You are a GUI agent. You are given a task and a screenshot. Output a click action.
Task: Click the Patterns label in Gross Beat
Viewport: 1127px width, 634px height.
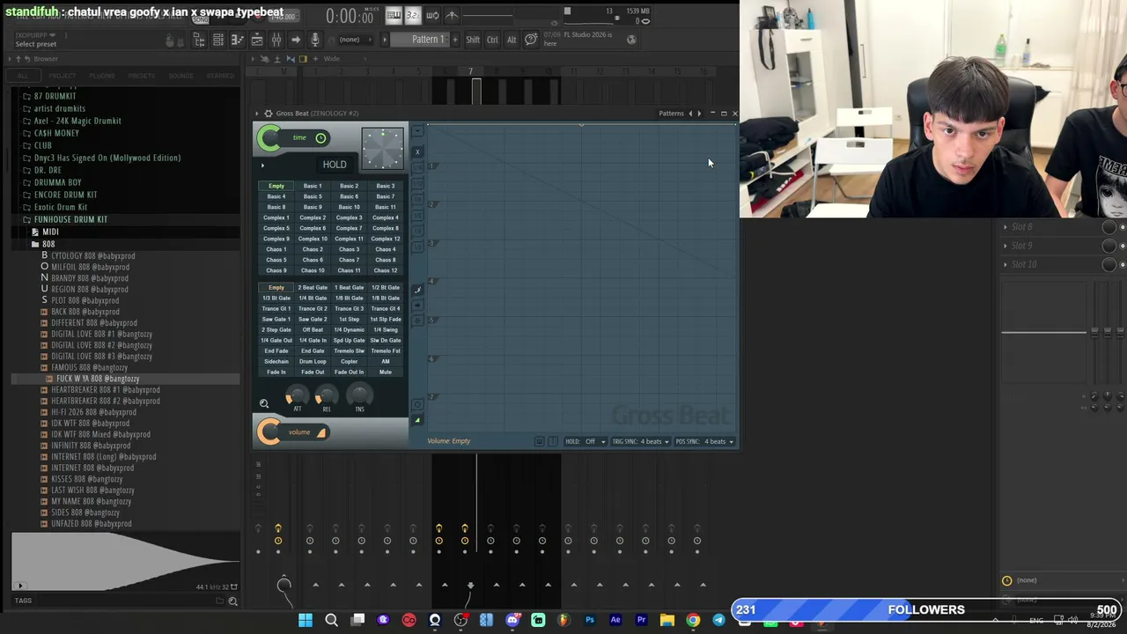671,114
